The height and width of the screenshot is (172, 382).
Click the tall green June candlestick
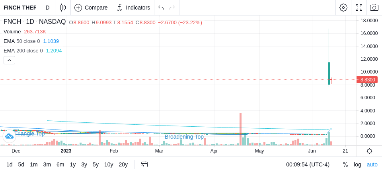[329, 73]
